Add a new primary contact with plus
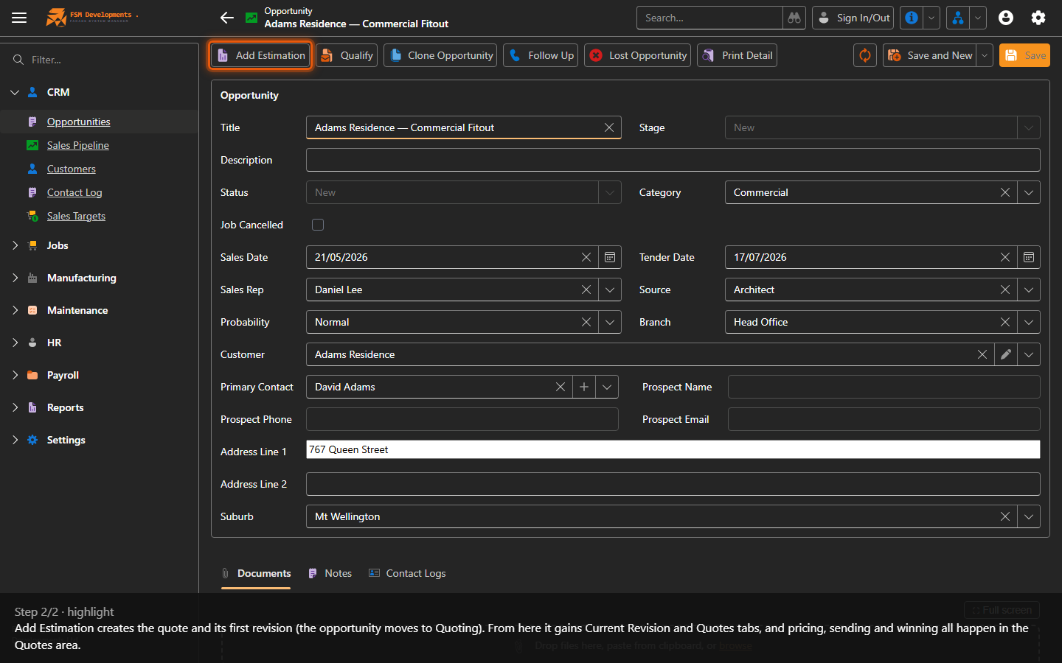This screenshot has height=663, width=1062. pyautogui.click(x=584, y=387)
